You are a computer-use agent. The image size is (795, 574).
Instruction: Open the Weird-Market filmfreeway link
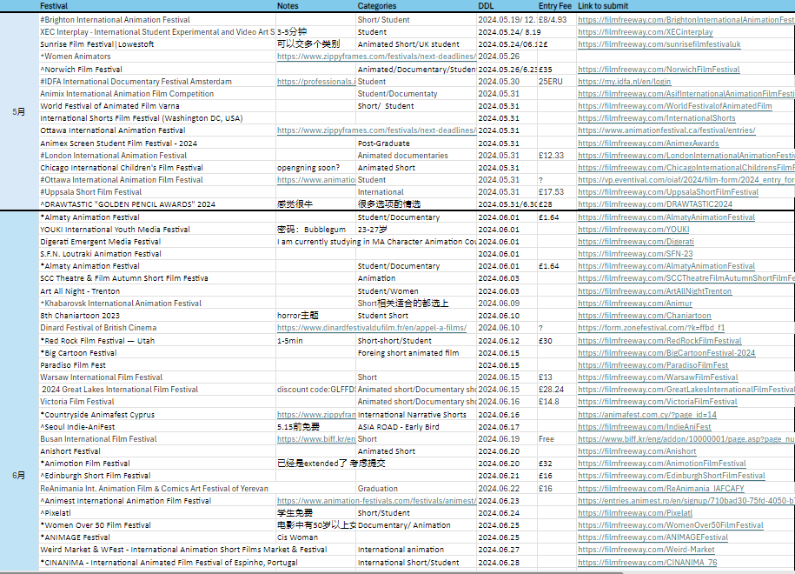point(646,550)
